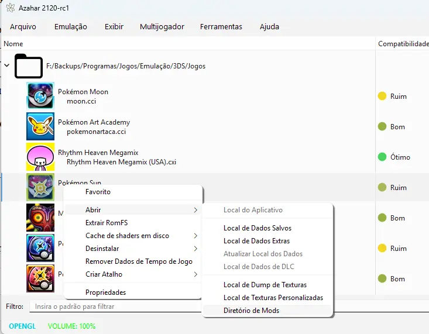Viewport: 429px width, 334px height.
Task: Click the Ruim dot on Pokémon Sun row
Action: pos(382,187)
